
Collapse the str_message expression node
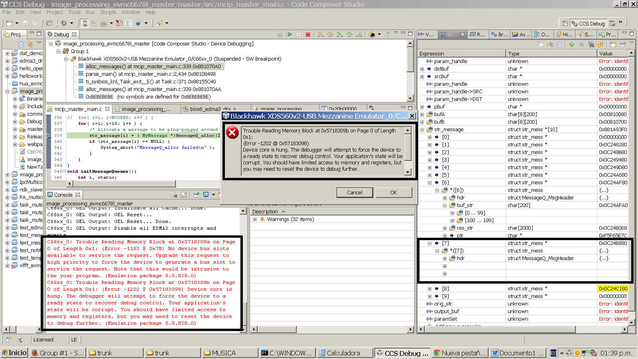pyautogui.click(x=422, y=130)
